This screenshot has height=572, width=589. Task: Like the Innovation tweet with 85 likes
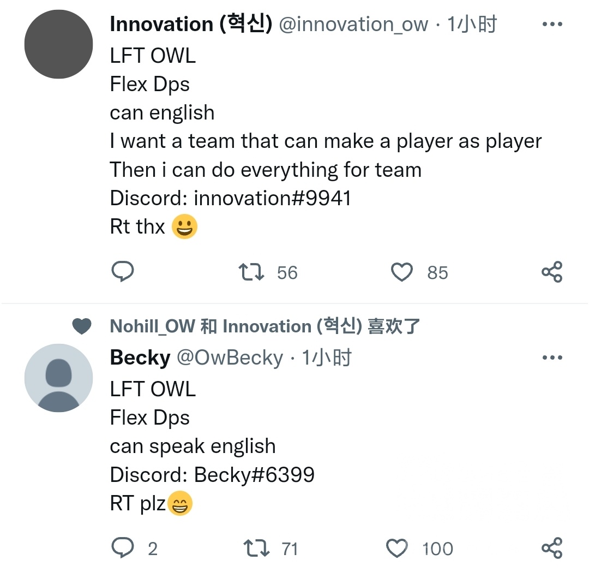pos(402,272)
